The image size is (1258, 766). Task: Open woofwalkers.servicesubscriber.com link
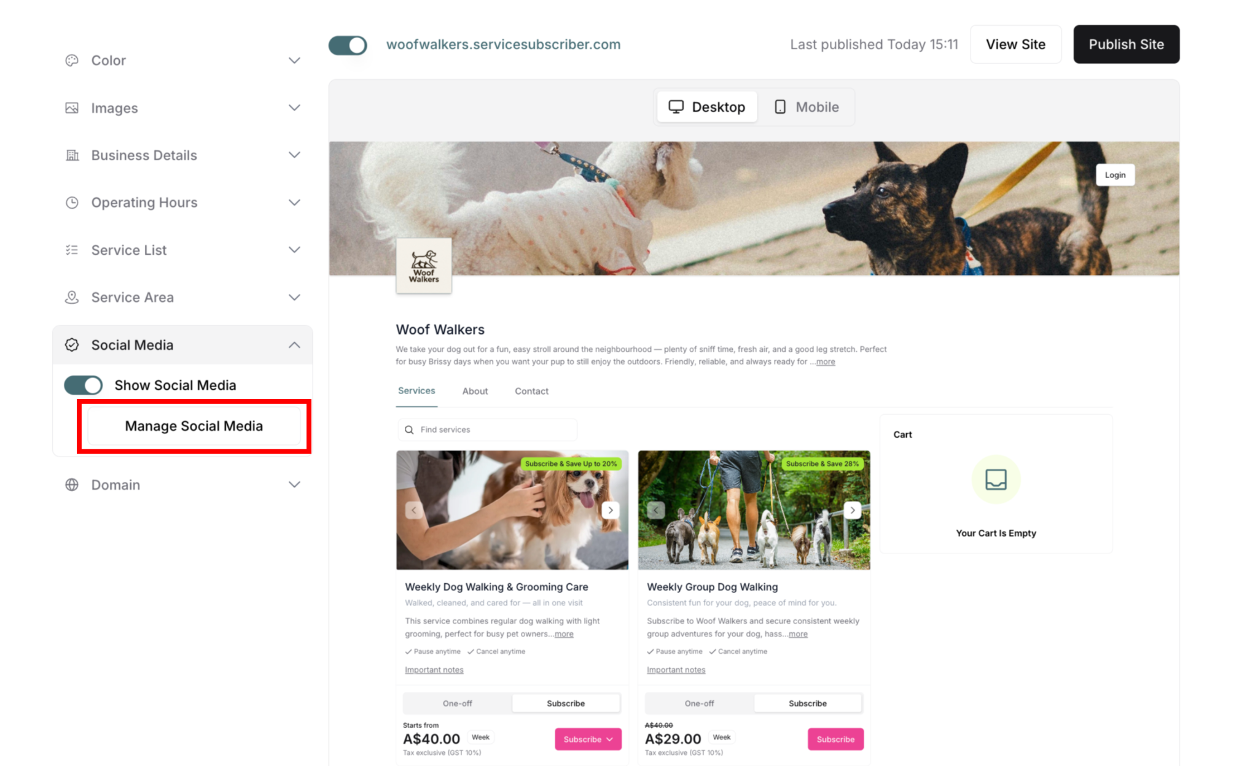(x=503, y=44)
